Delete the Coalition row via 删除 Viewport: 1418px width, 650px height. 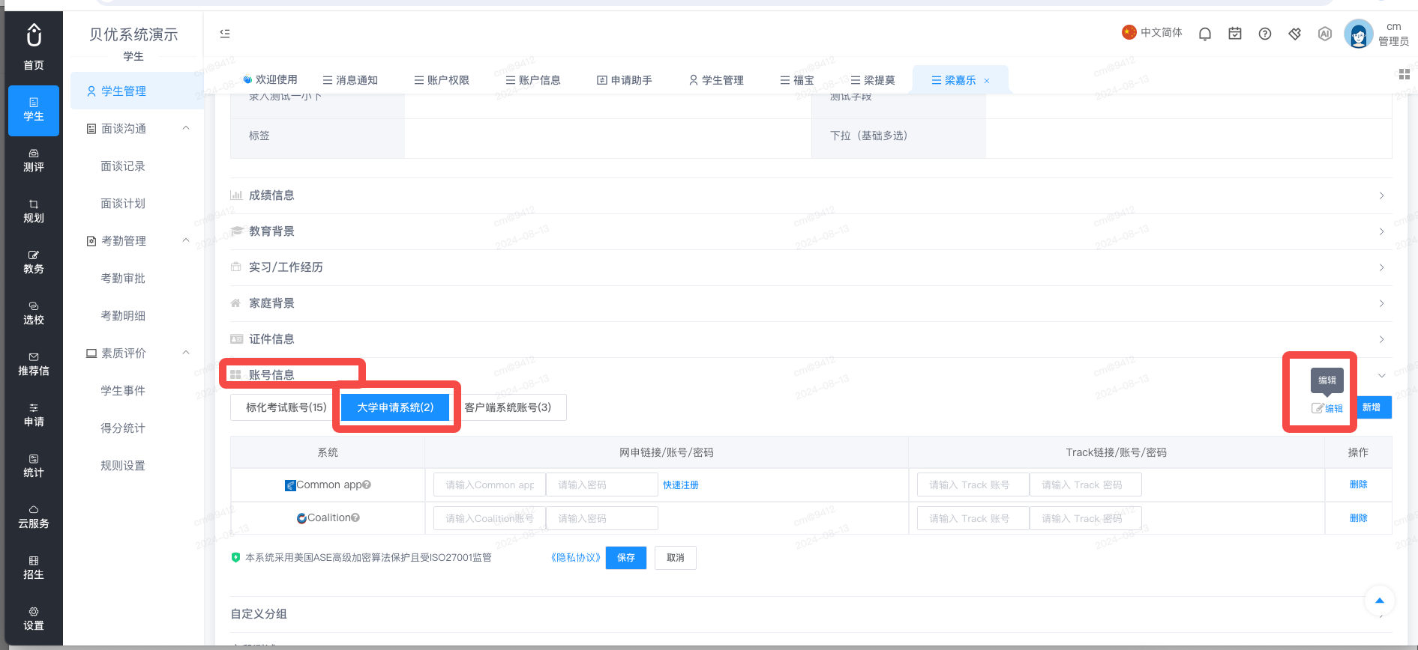point(1358,518)
